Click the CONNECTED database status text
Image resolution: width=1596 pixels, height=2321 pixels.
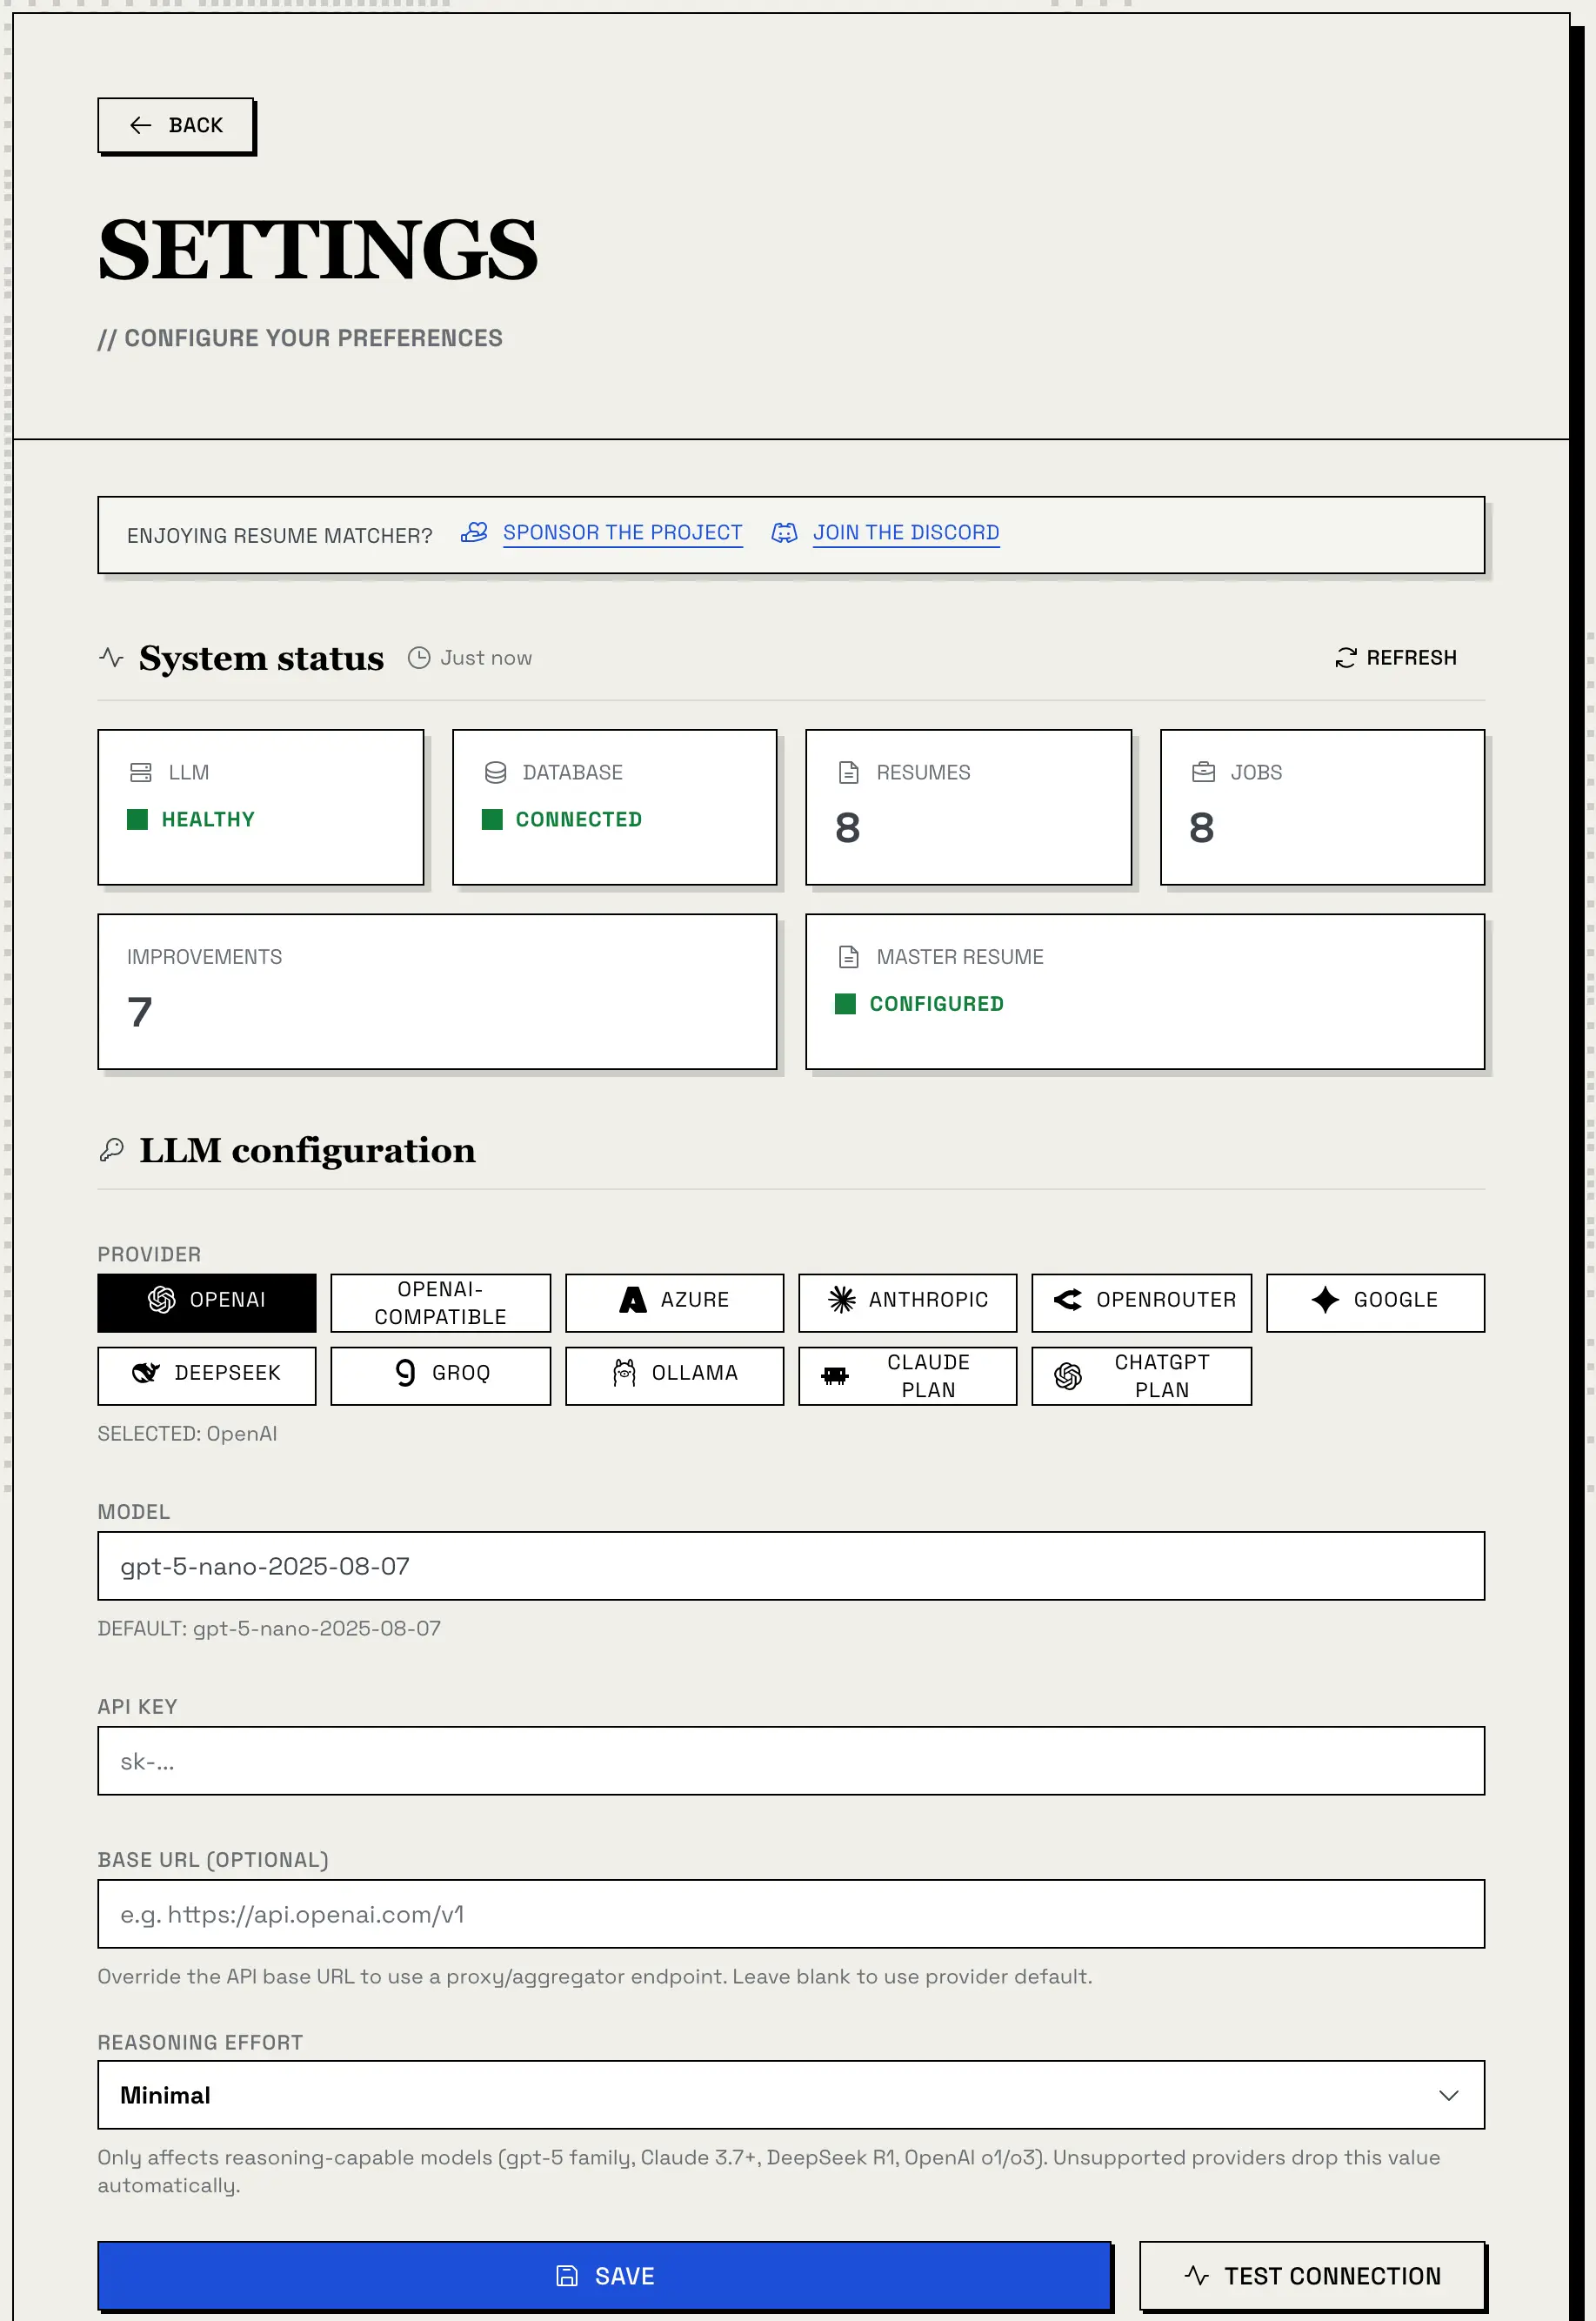coord(579,820)
